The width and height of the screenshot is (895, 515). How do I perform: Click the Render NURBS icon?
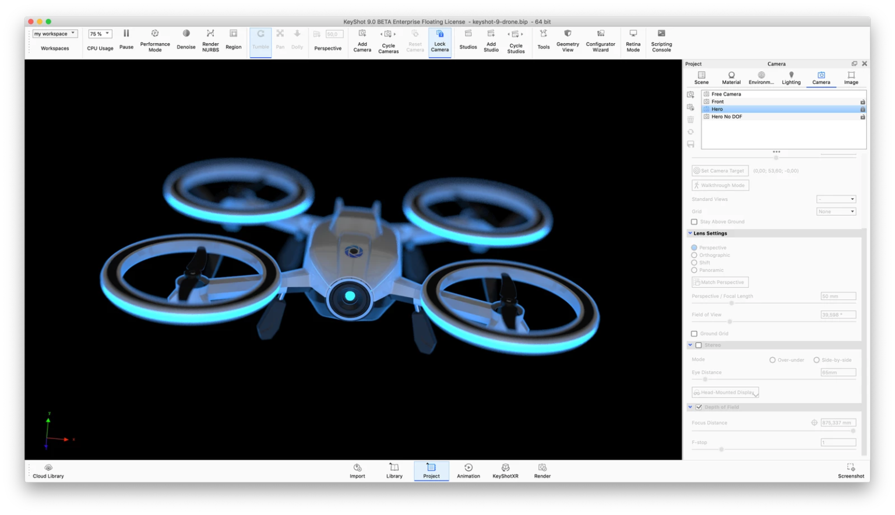point(210,33)
